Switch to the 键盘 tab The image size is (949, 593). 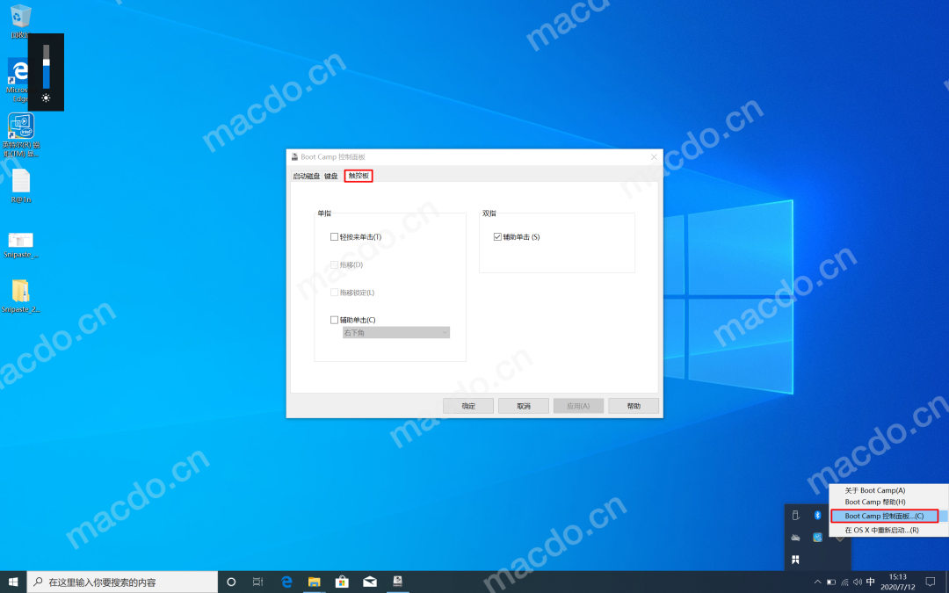[331, 176]
